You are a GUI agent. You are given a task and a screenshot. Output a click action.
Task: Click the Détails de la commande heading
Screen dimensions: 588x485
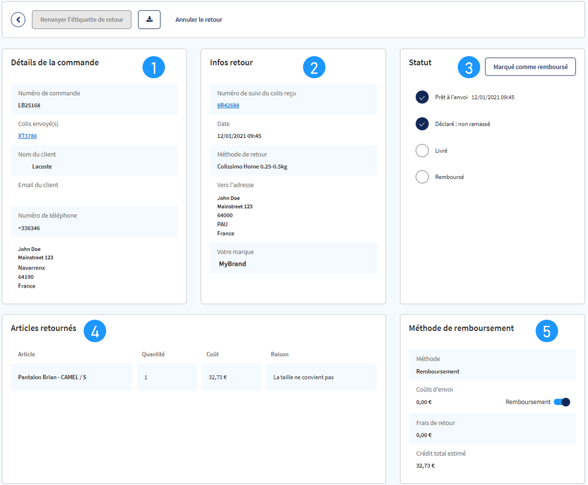click(55, 63)
